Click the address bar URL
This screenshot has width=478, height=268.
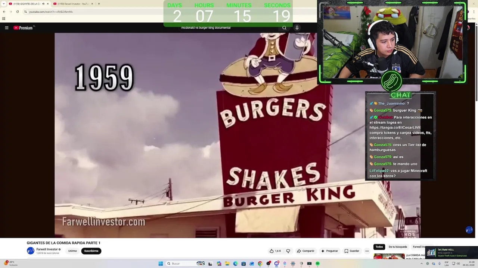pyautogui.click(x=51, y=12)
